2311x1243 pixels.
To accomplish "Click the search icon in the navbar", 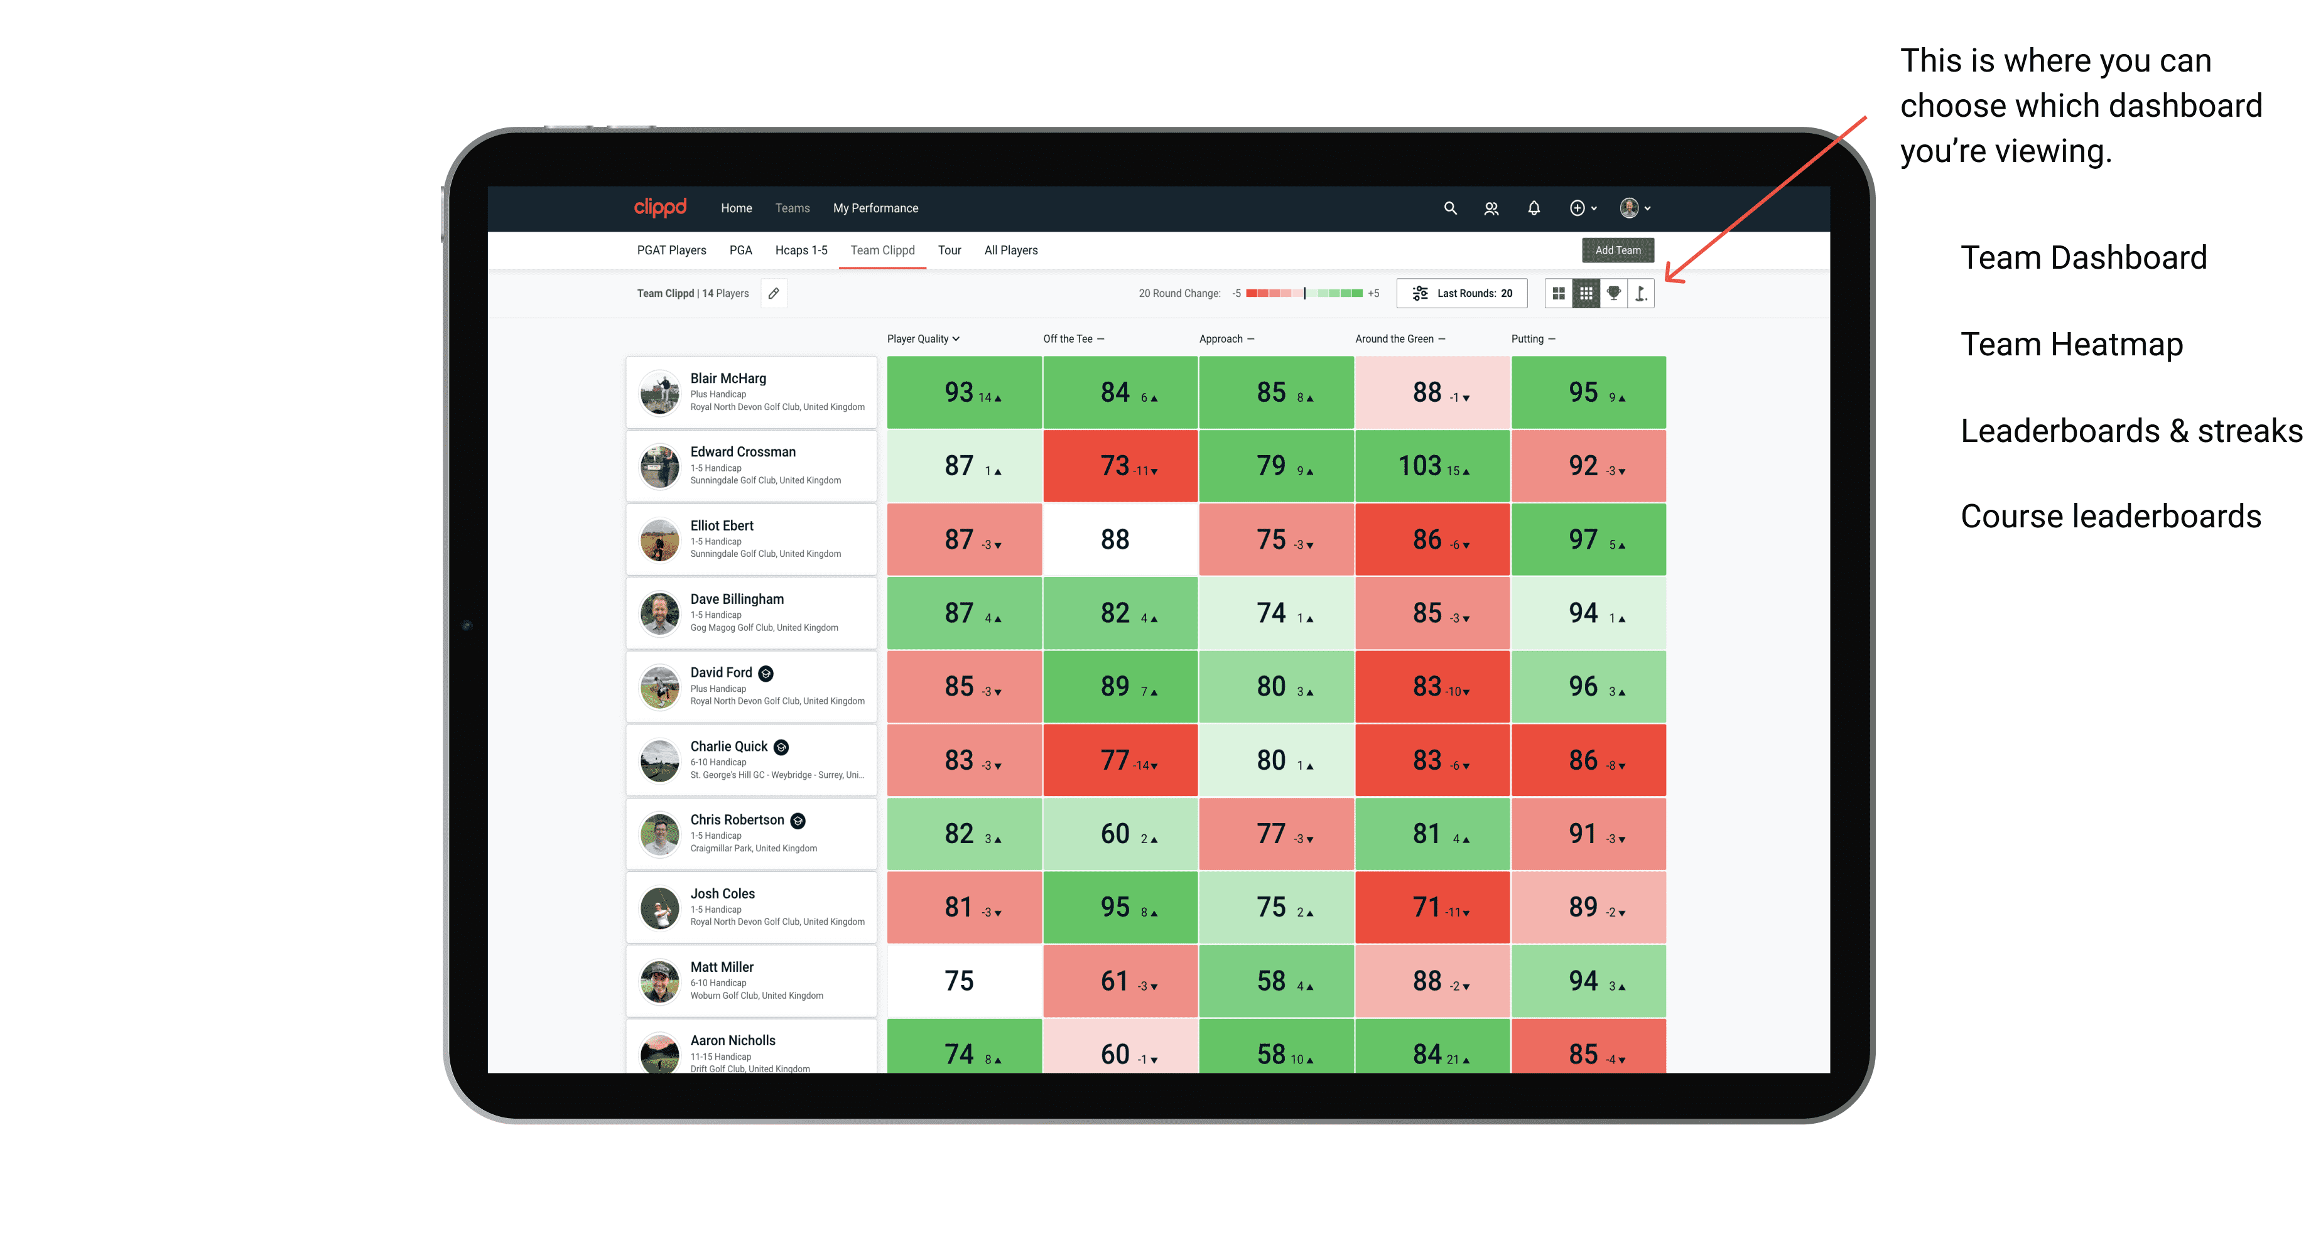I will [1449, 208].
